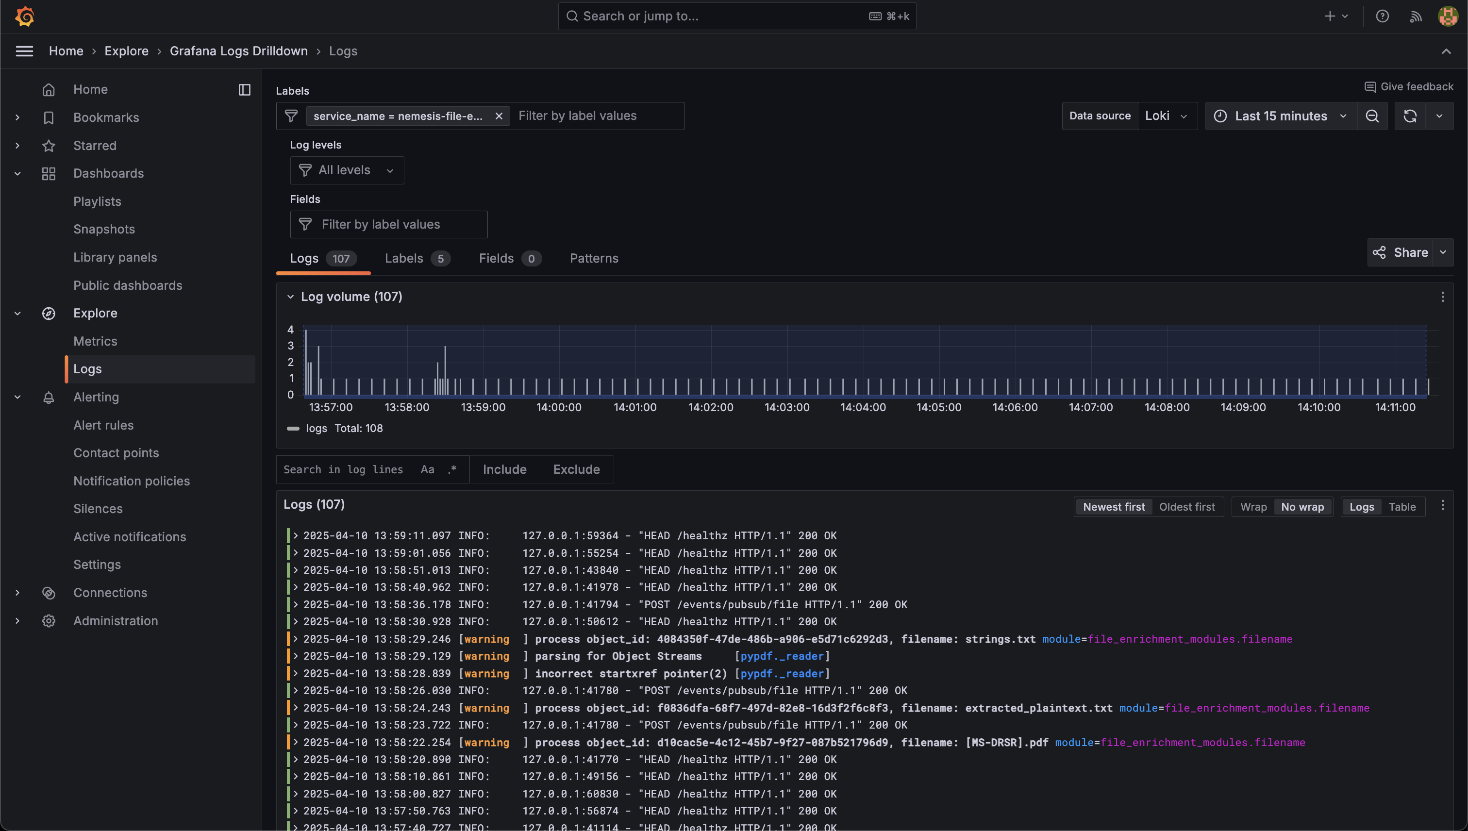Toggle case-sensitive search with Aa
1468x831 pixels.
[427, 469]
